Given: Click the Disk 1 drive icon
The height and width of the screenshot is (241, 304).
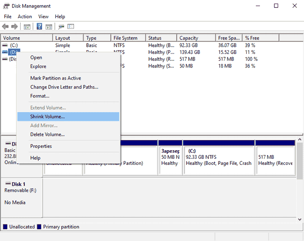Looking at the screenshot, I should point(8,184).
